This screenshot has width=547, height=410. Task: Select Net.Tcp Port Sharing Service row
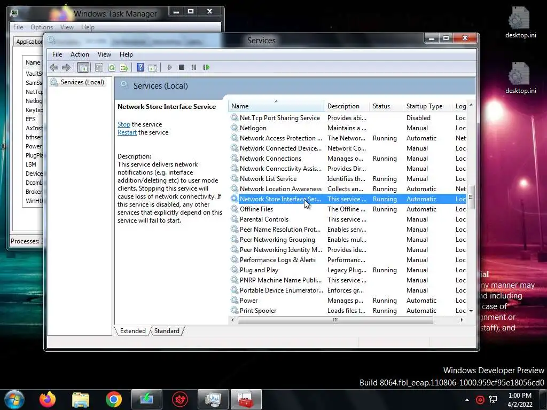click(348, 118)
